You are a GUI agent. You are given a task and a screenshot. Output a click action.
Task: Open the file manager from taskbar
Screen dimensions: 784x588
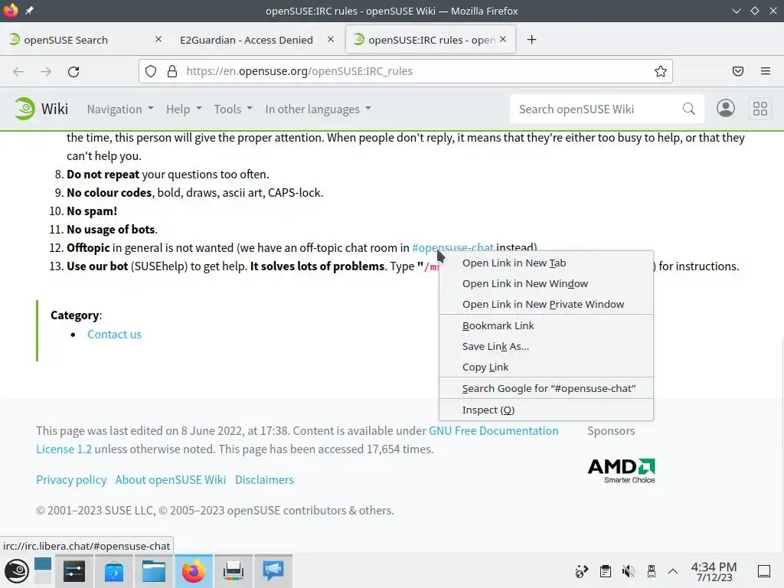(153, 571)
